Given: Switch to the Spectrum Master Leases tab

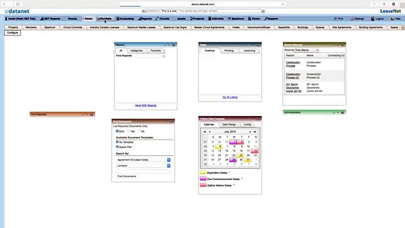Looking at the screenshot, I should (141, 27).
